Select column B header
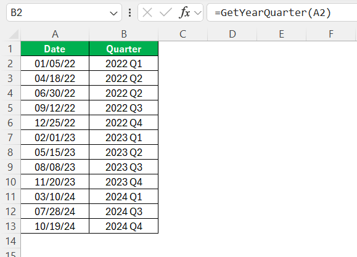This screenshot has height=257, width=357. 124,34
